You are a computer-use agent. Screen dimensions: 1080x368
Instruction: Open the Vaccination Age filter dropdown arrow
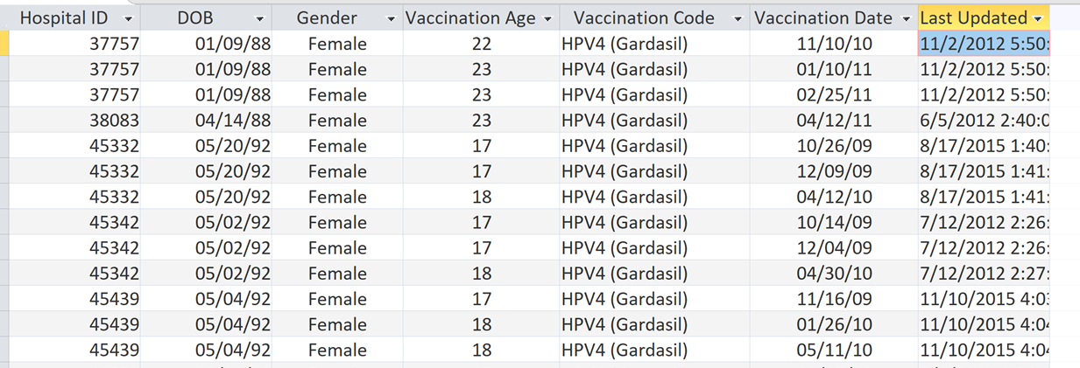pos(547,18)
